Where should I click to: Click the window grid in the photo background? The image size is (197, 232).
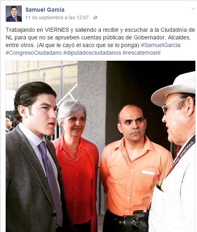coord(42,77)
